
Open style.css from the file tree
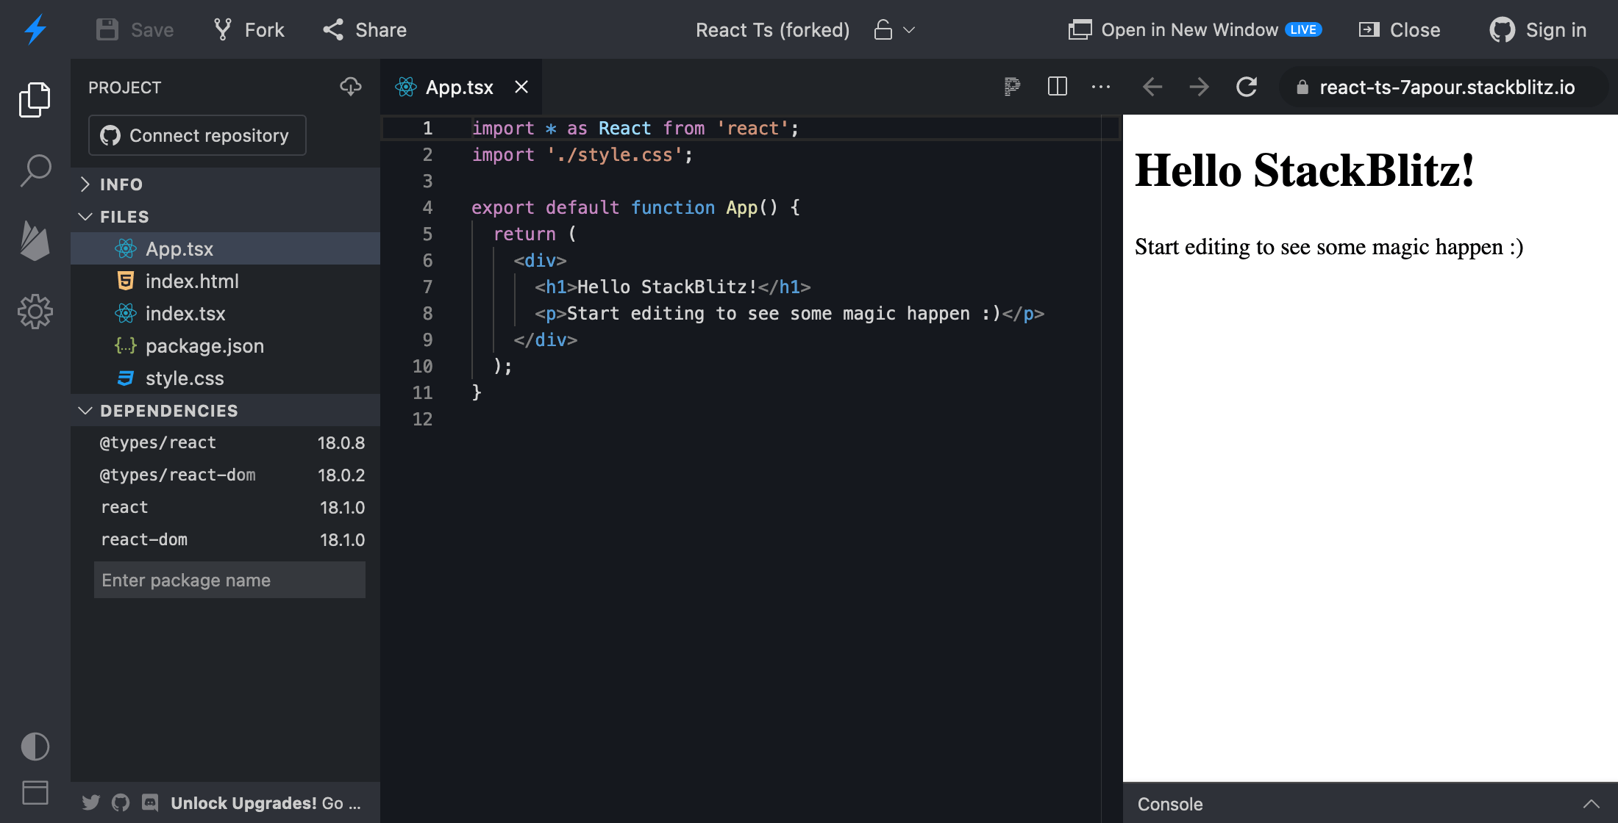185,378
